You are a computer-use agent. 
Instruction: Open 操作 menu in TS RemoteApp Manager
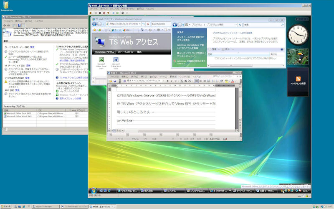click(19, 21)
